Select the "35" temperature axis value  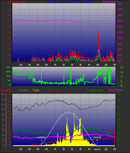click(119, 101)
